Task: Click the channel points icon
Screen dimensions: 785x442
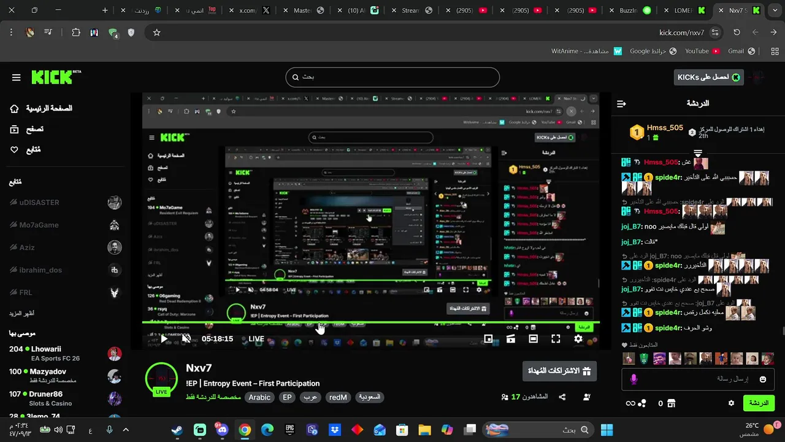Action: click(641, 403)
